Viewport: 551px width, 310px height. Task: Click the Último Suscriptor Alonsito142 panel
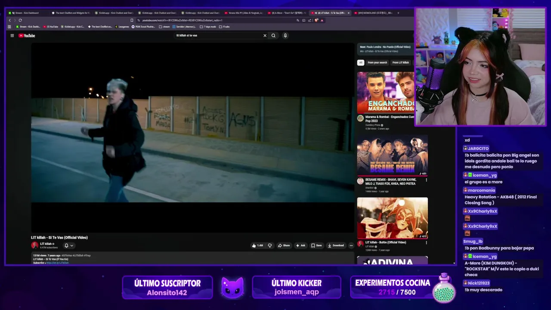[x=167, y=288]
